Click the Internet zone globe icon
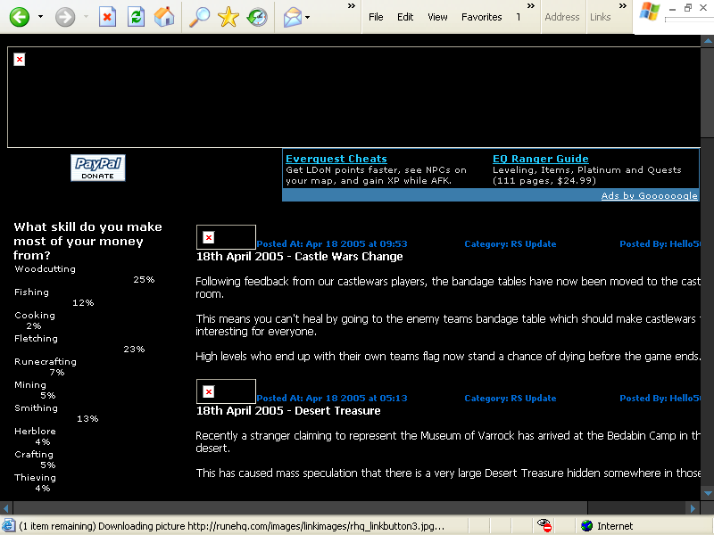Screen dimensions: 714x535 (x=587, y=526)
